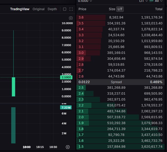
Task: Click the green volume bar
Action: 13,125
